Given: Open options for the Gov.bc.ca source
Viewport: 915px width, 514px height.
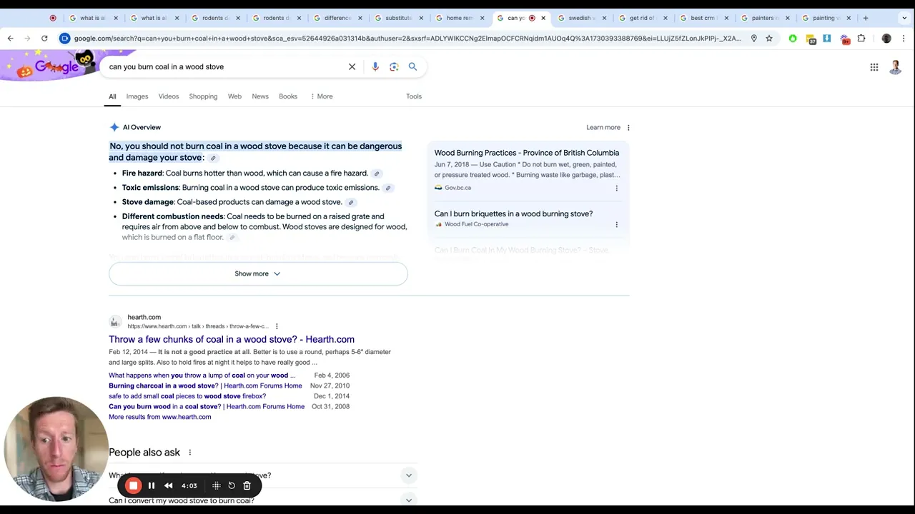Looking at the screenshot, I should pos(616,188).
